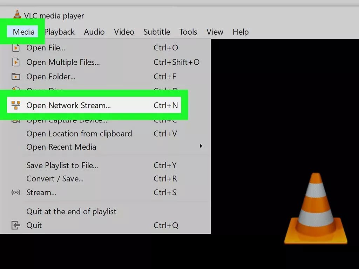
Task: Open the Playback menu
Action: pos(59,32)
